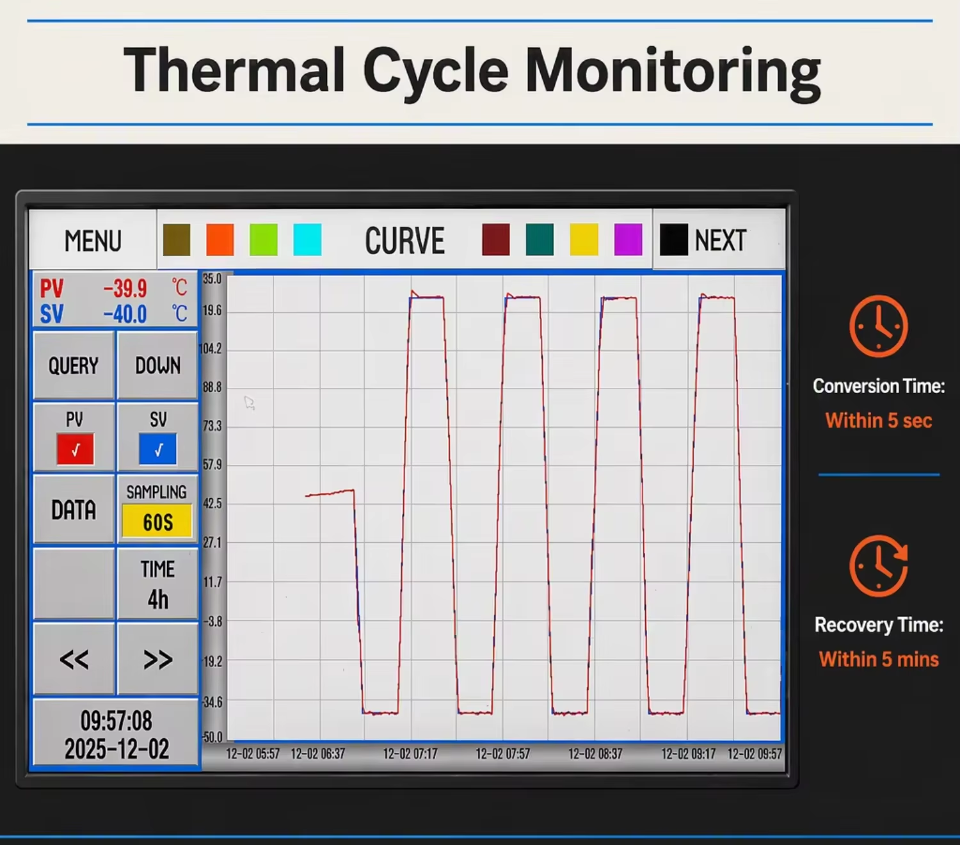Toggle the red PV curve checkbox
Image resolution: width=960 pixels, height=845 pixels.
tap(75, 449)
